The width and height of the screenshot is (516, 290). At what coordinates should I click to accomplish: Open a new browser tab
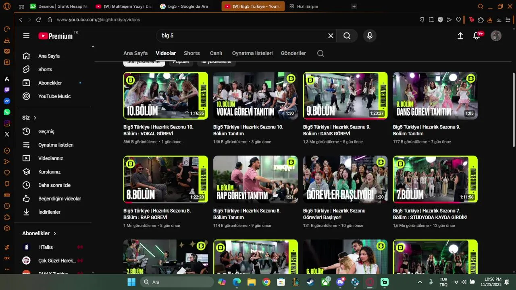pos(354,6)
